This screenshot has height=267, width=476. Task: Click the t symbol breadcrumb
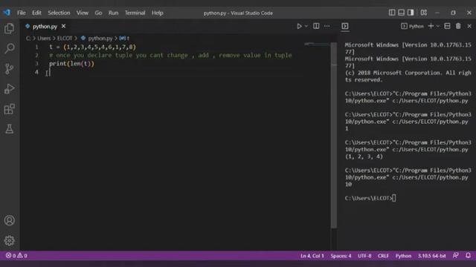pyautogui.click(x=124, y=39)
